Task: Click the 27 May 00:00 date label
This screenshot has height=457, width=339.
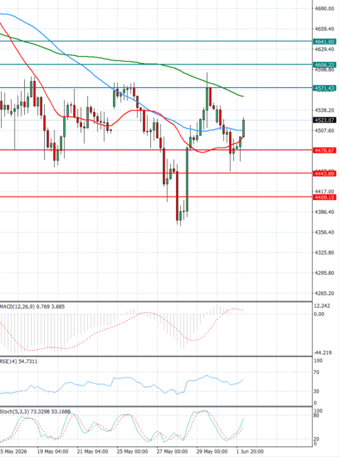Action: (172, 451)
